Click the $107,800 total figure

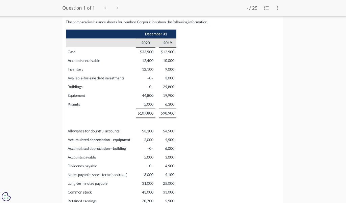click(x=145, y=113)
